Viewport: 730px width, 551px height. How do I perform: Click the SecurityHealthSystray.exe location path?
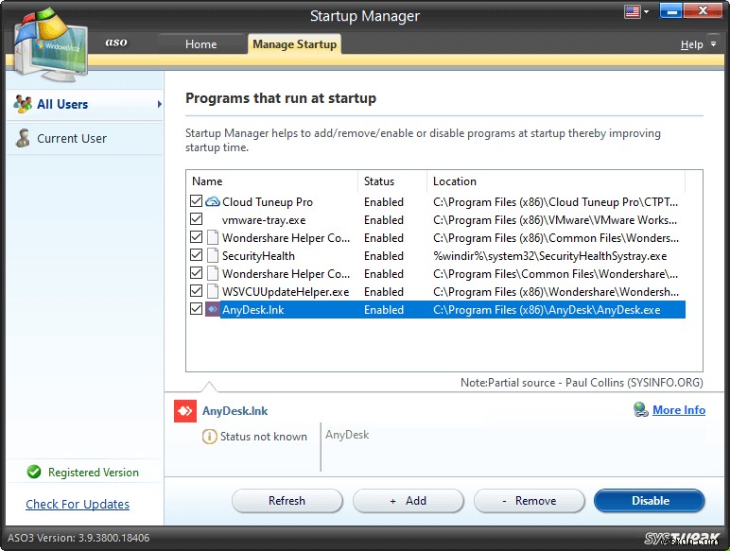click(x=549, y=256)
